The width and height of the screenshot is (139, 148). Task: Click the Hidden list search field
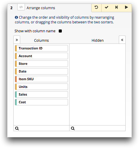point(97,128)
